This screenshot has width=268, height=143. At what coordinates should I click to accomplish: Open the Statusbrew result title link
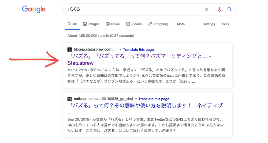134,56
